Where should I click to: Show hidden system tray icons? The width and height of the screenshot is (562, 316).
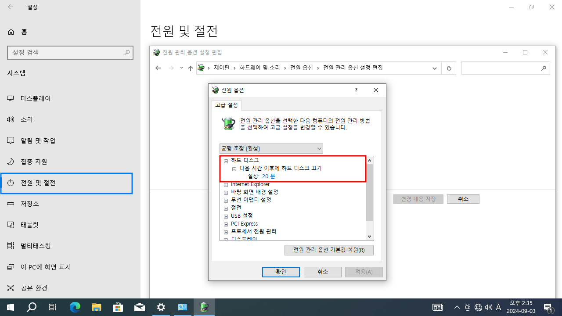click(x=457, y=307)
